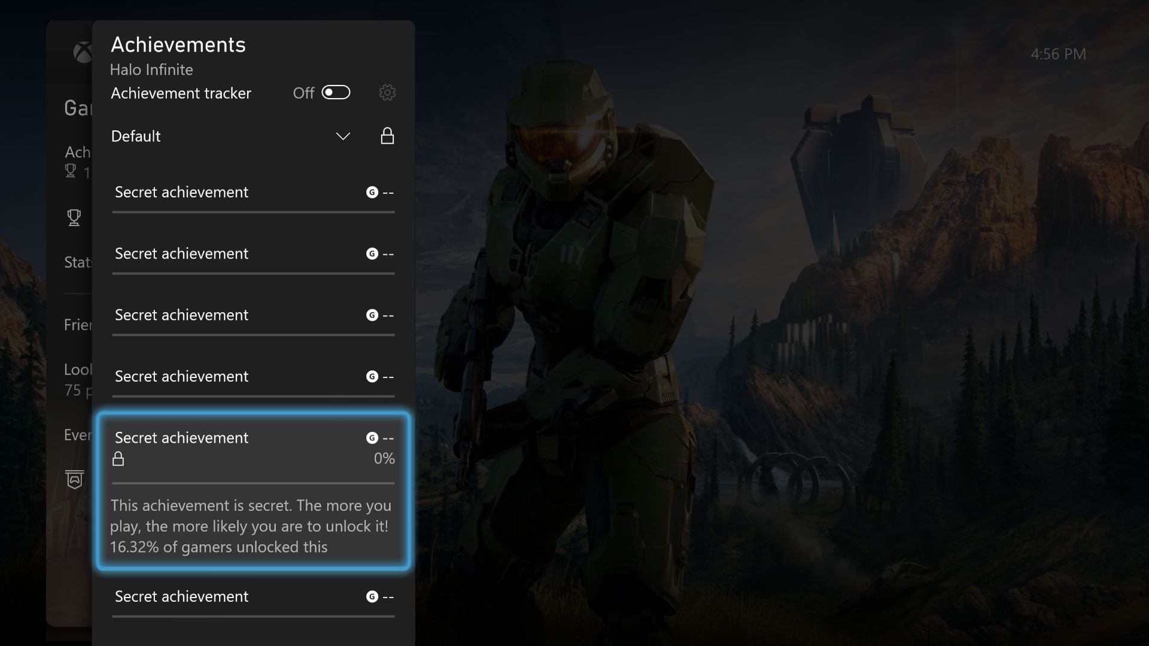This screenshot has height=646, width=1149.
Task: Click the G gamerscore icon on the first secret achievement
Action: (x=372, y=192)
